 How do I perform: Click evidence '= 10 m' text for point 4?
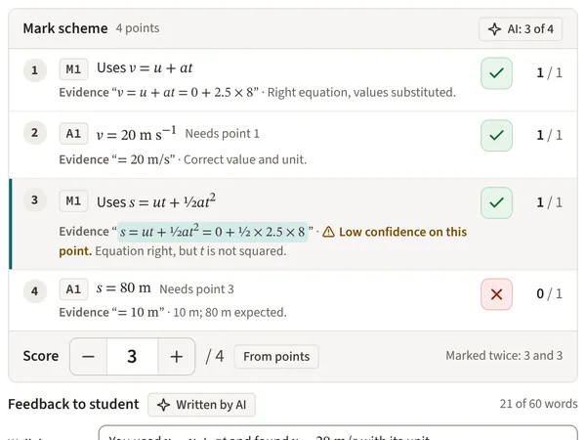tap(141, 312)
